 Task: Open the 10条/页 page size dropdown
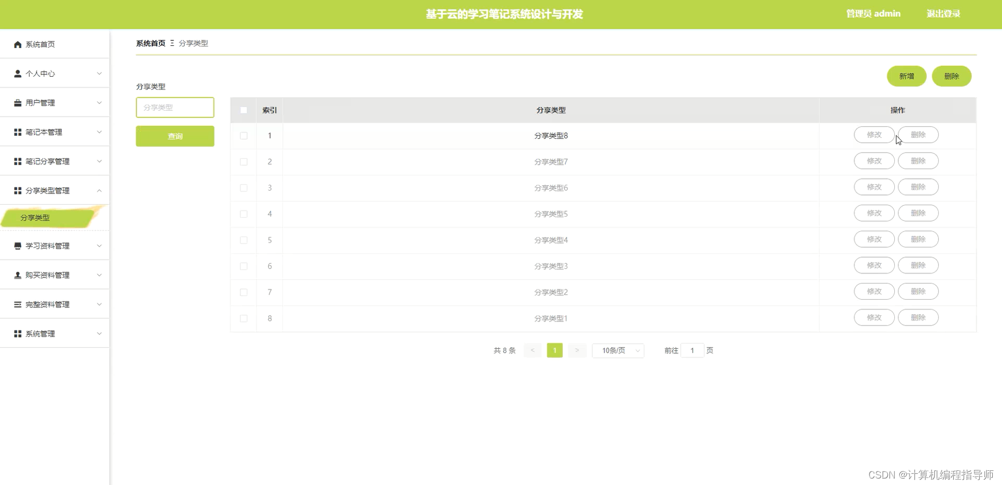click(618, 351)
